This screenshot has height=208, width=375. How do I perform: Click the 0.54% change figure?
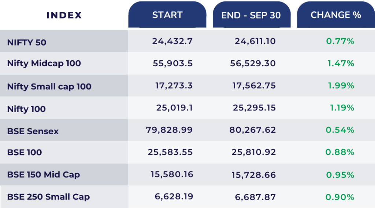(x=340, y=130)
